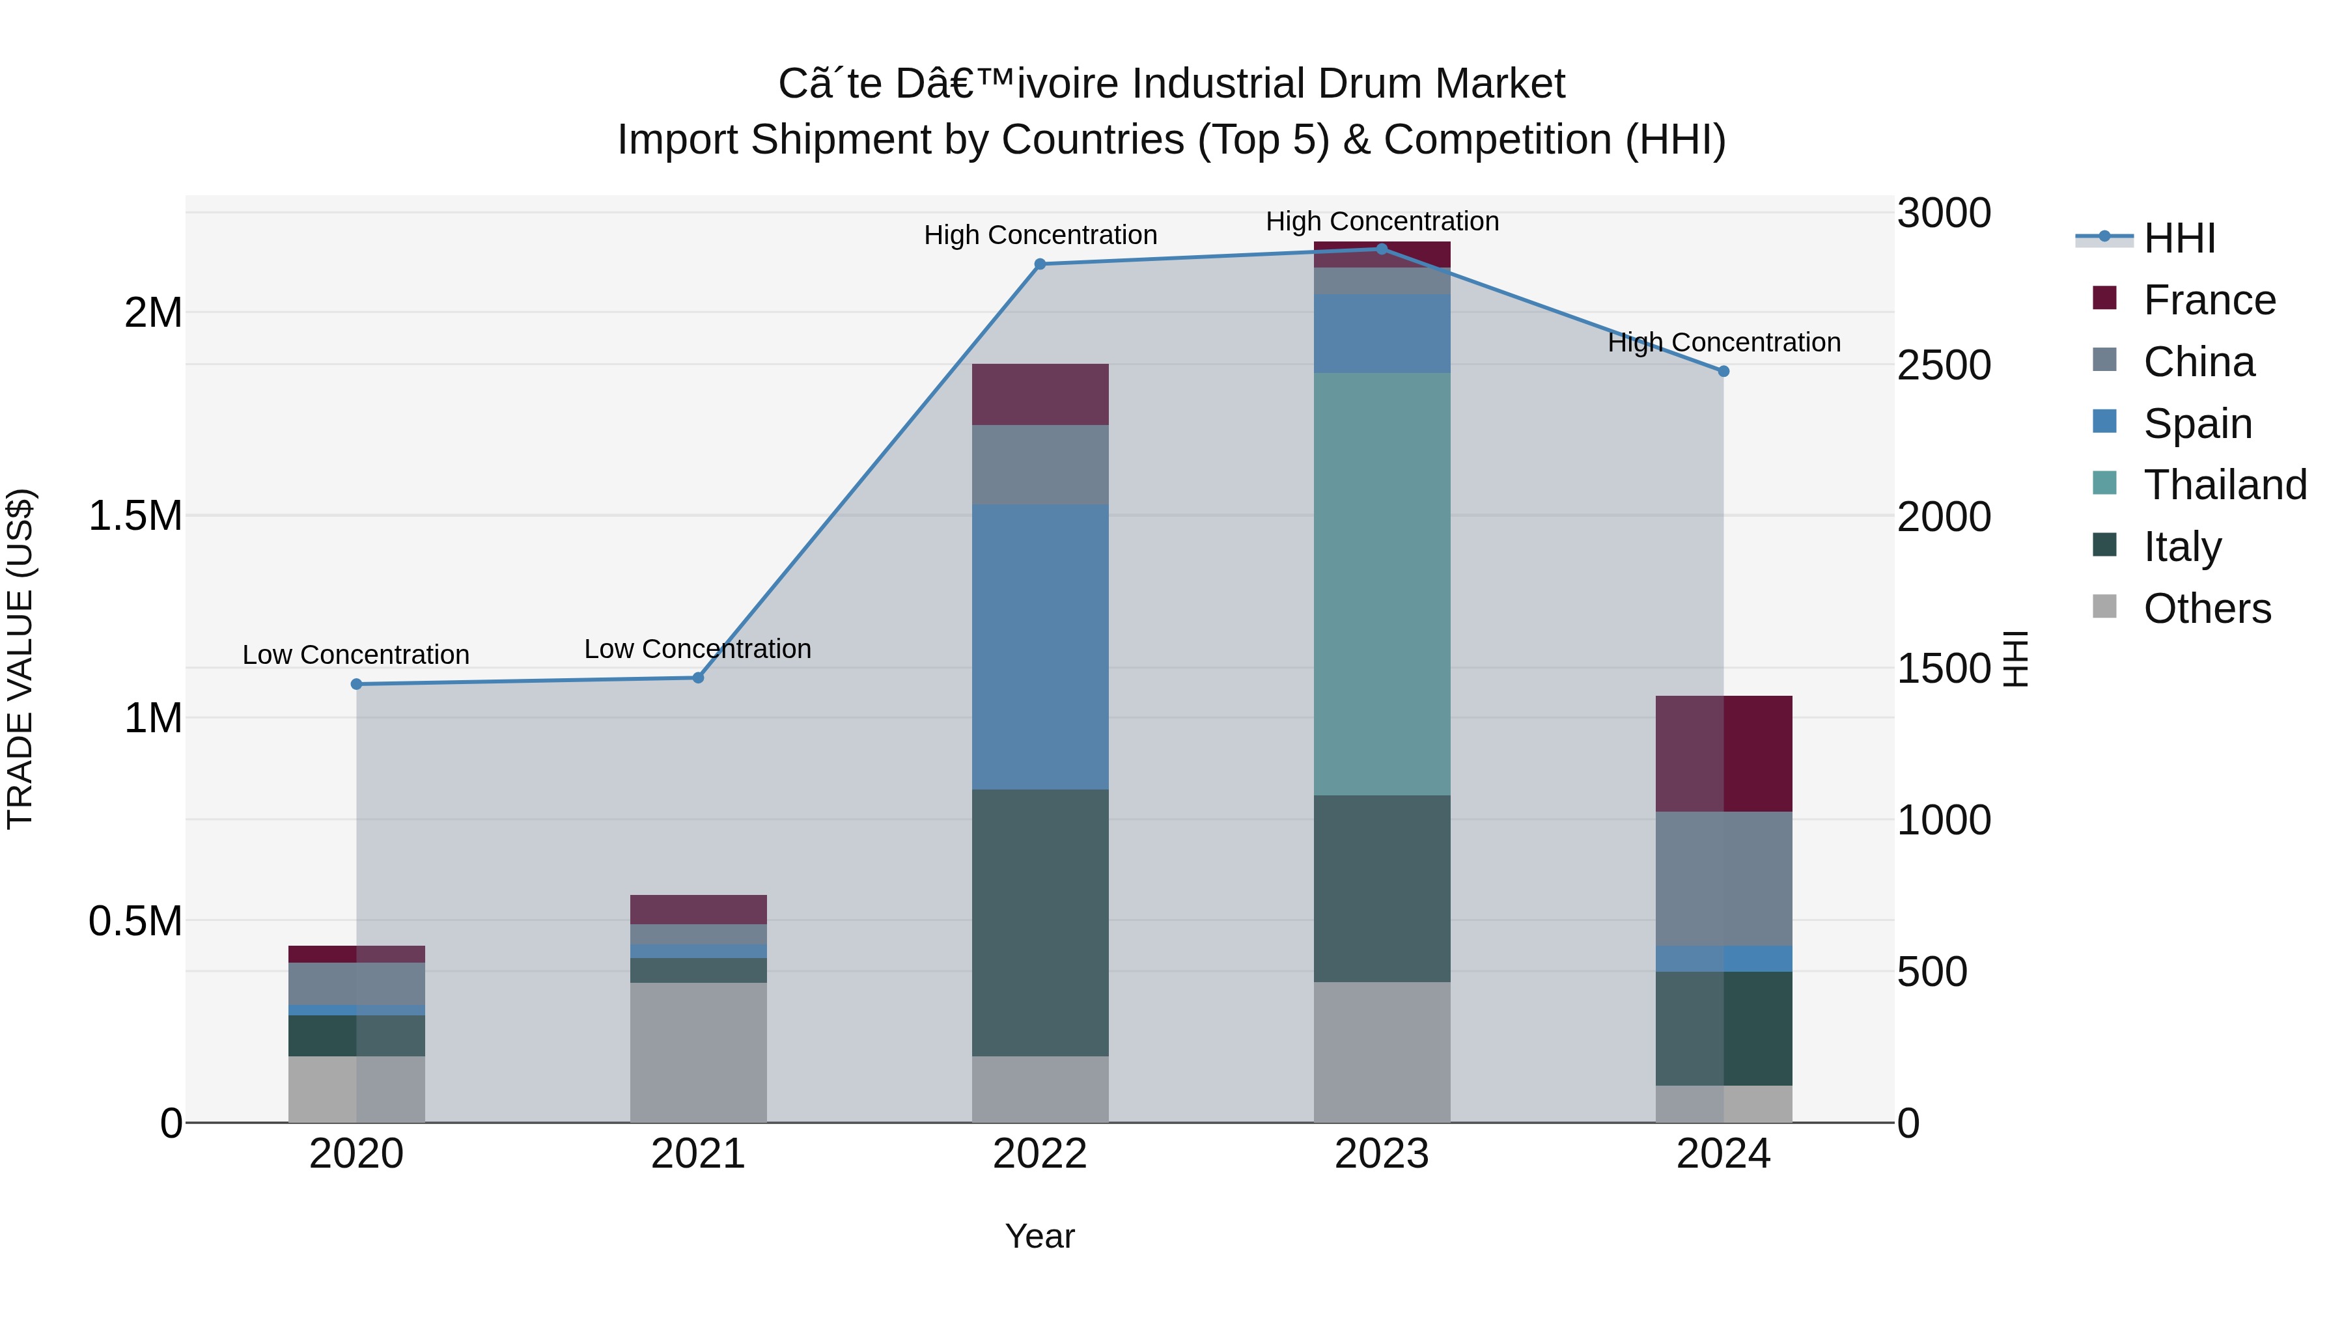Click the China segment in the 2022 bar
The image size is (2344, 1318).
coord(1040,465)
